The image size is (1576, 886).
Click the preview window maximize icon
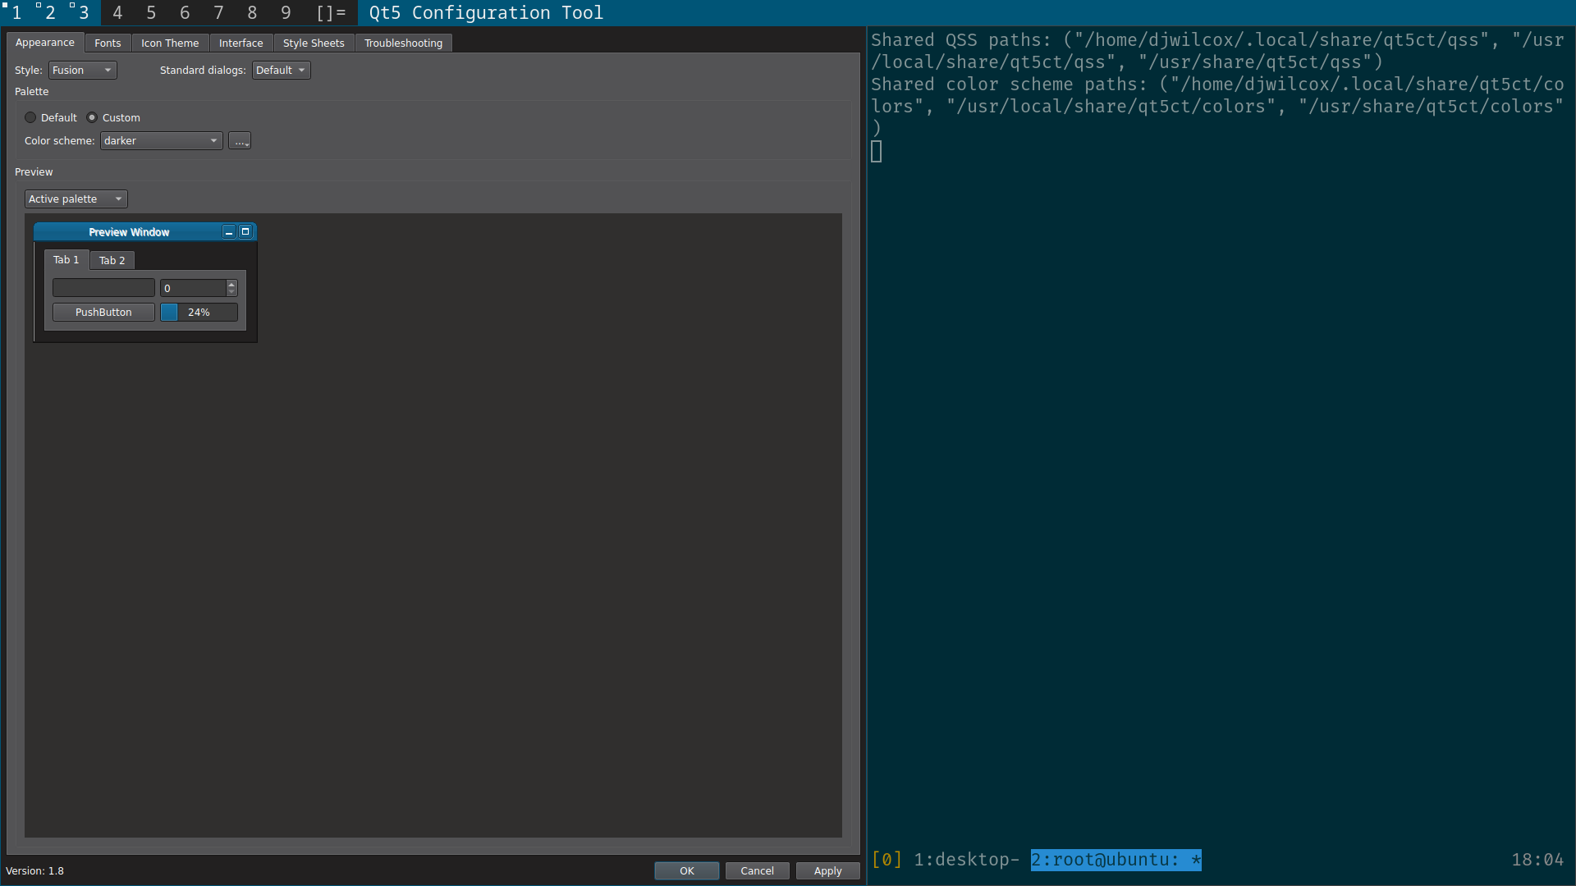245,232
